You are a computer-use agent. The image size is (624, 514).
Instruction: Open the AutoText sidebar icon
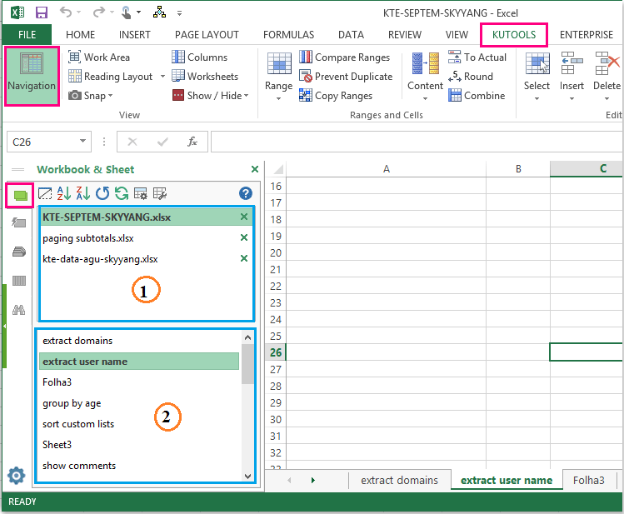18,222
